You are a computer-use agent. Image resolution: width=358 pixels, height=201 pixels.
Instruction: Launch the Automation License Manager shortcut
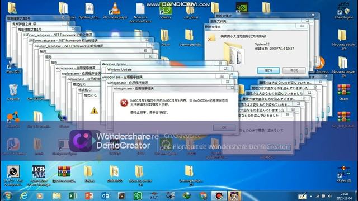coord(39,175)
